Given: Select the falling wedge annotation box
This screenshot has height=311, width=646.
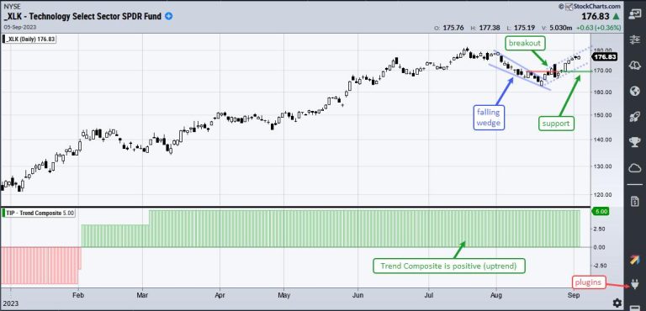Looking at the screenshot, I should pyautogui.click(x=489, y=118).
